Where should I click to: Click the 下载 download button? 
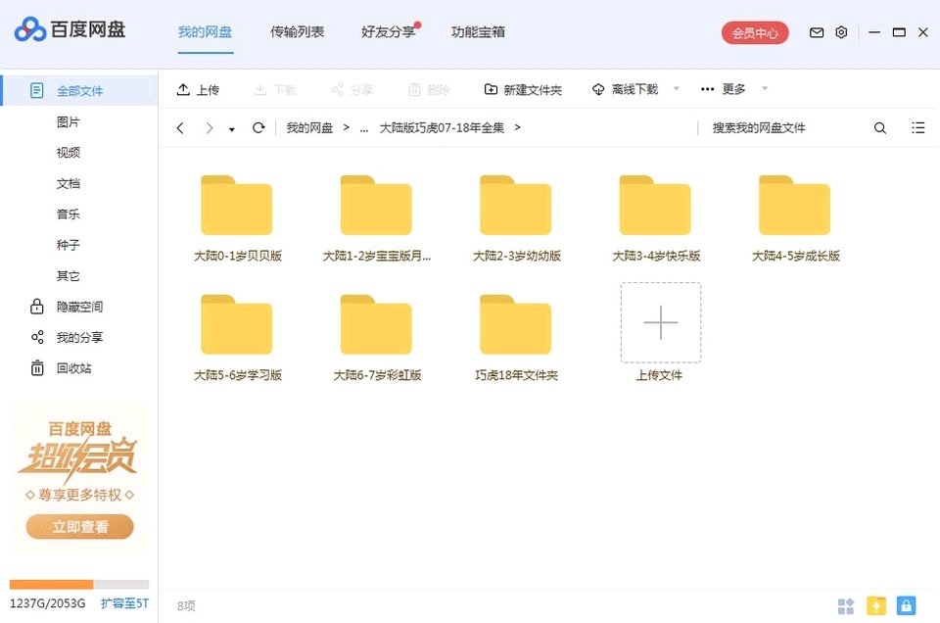[275, 90]
